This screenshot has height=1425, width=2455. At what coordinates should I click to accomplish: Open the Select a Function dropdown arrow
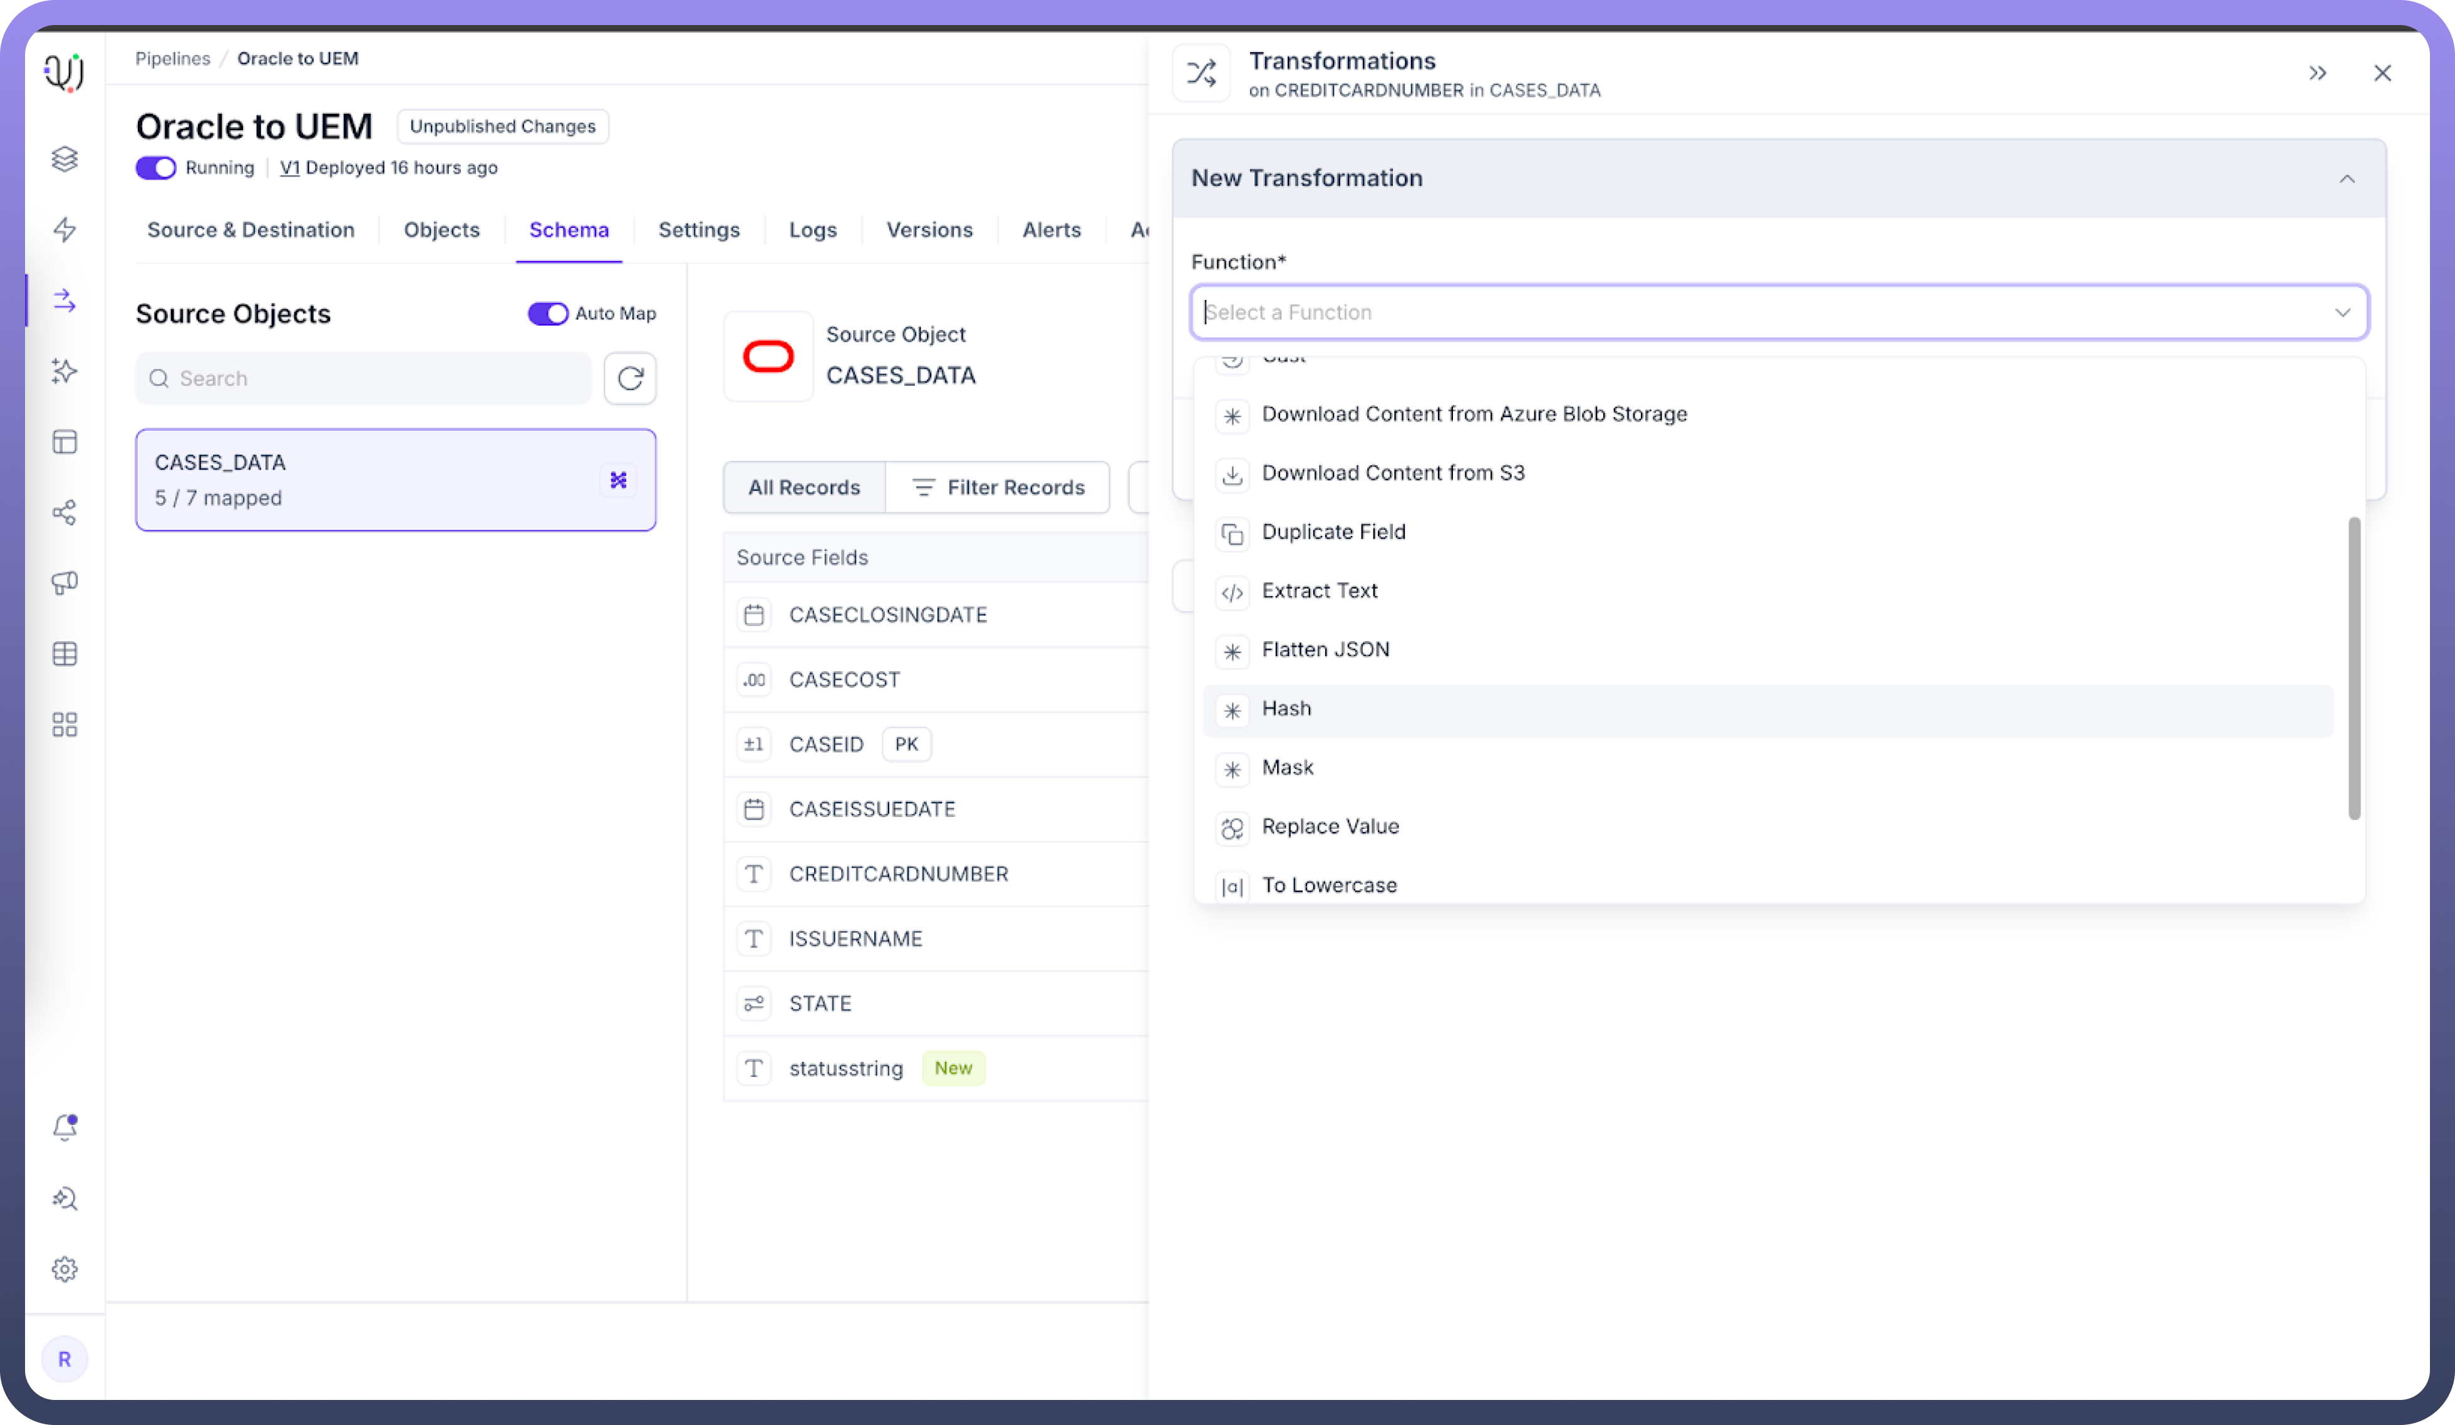pyautogui.click(x=2342, y=312)
